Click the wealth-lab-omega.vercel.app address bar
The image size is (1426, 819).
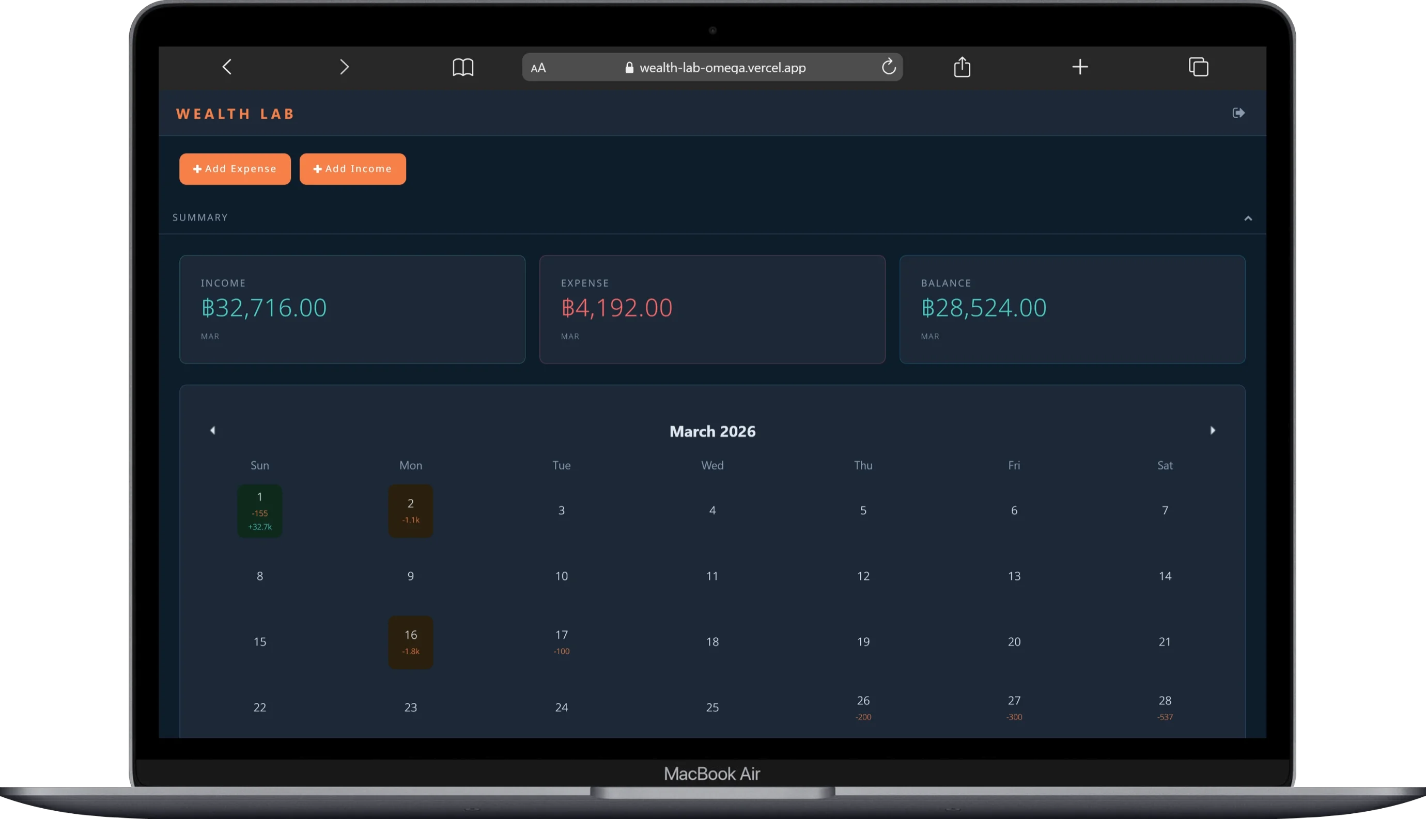pyautogui.click(x=712, y=68)
